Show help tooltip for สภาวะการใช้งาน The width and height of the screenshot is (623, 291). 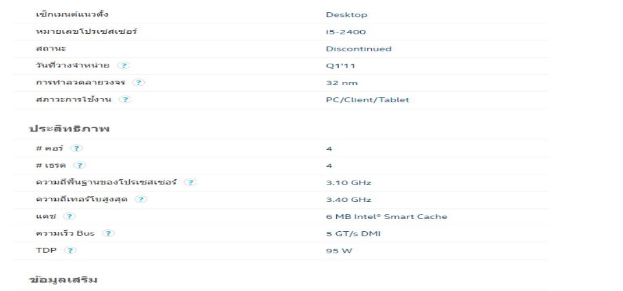125,99
